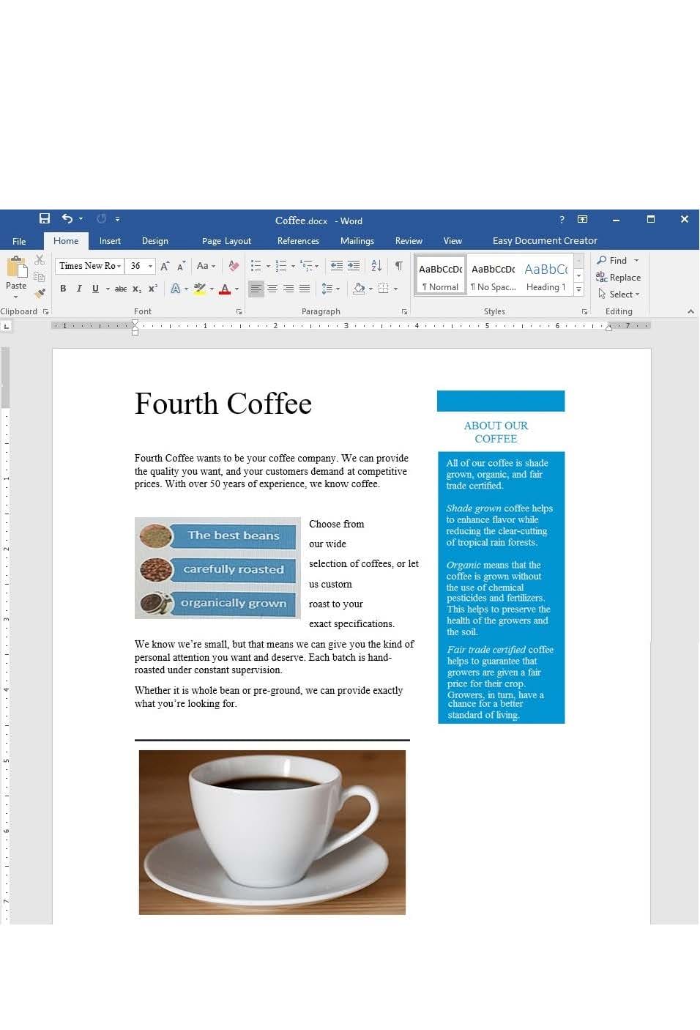The image size is (700, 1030).
Task: Switch to the Page Layout tab
Action: pyautogui.click(x=226, y=241)
